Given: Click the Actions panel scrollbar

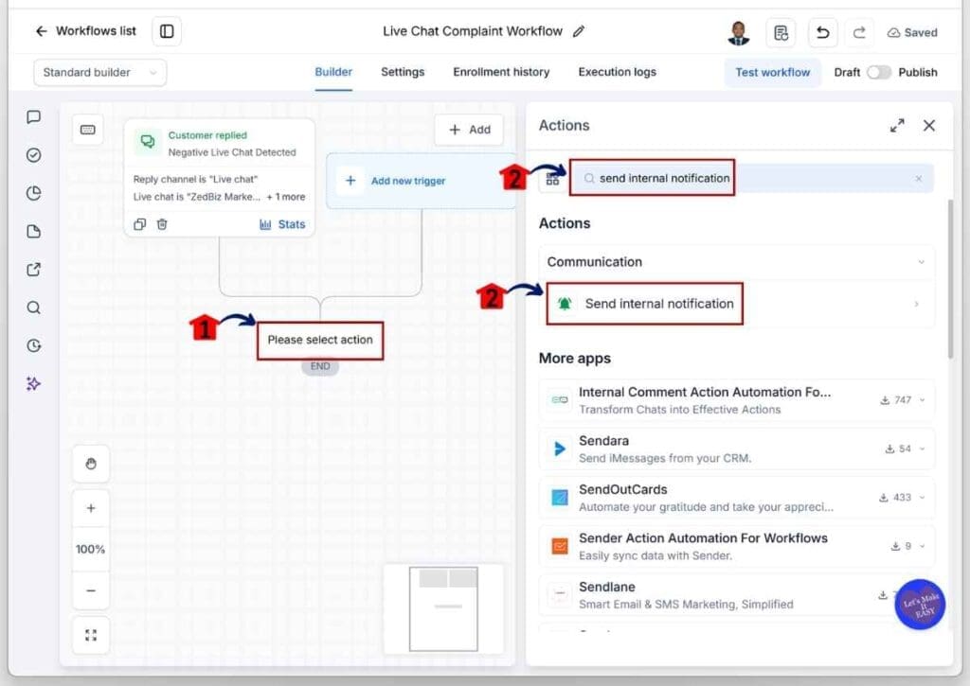Looking at the screenshot, I should click(x=950, y=278).
